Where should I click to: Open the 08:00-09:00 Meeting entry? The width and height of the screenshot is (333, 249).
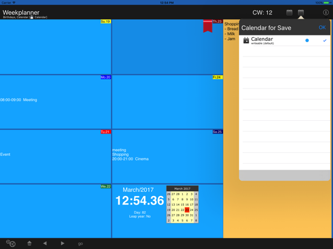pyautogui.click(x=19, y=100)
